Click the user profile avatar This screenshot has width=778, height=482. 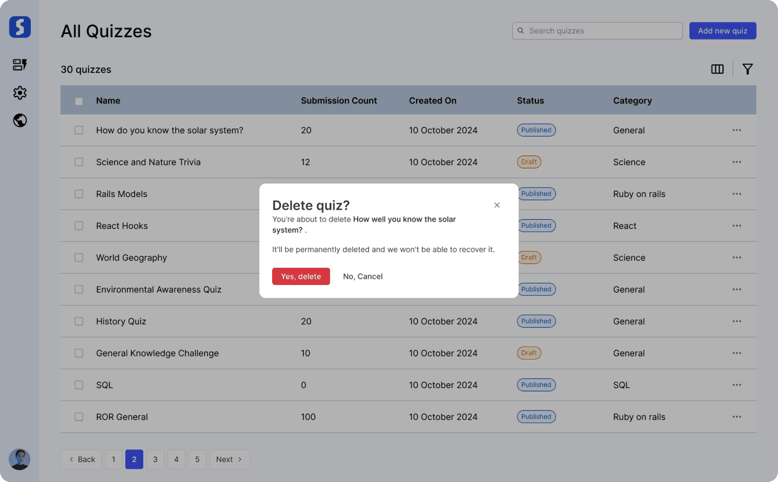[19, 459]
